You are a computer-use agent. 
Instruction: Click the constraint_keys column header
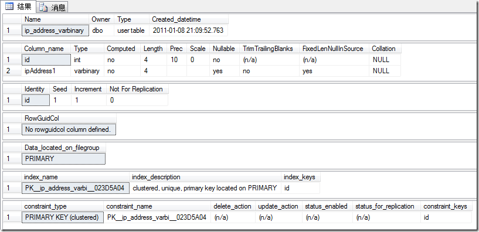click(x=446, y=206)
